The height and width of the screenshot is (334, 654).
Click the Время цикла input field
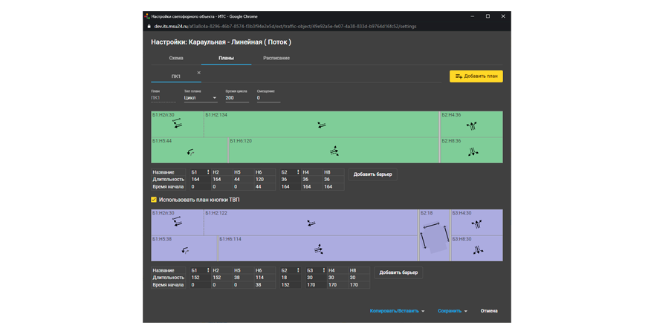[238, 97]
